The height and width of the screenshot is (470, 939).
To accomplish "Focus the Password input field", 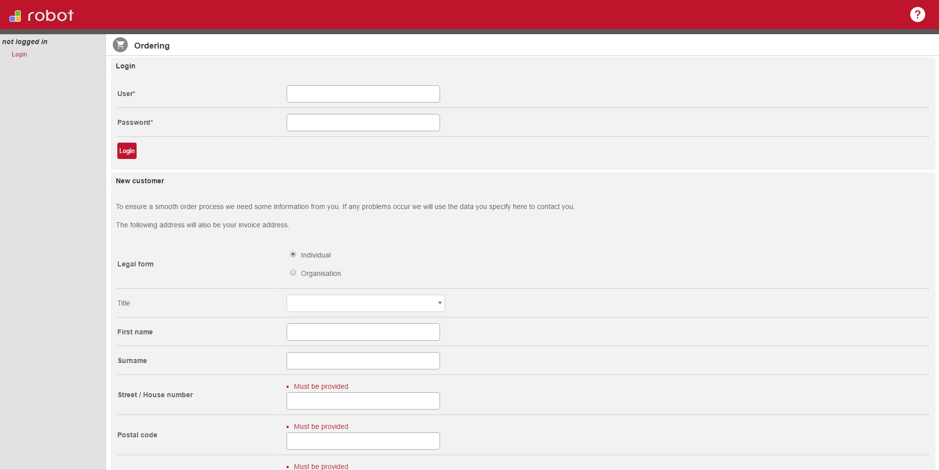I will tap(363, 123).
